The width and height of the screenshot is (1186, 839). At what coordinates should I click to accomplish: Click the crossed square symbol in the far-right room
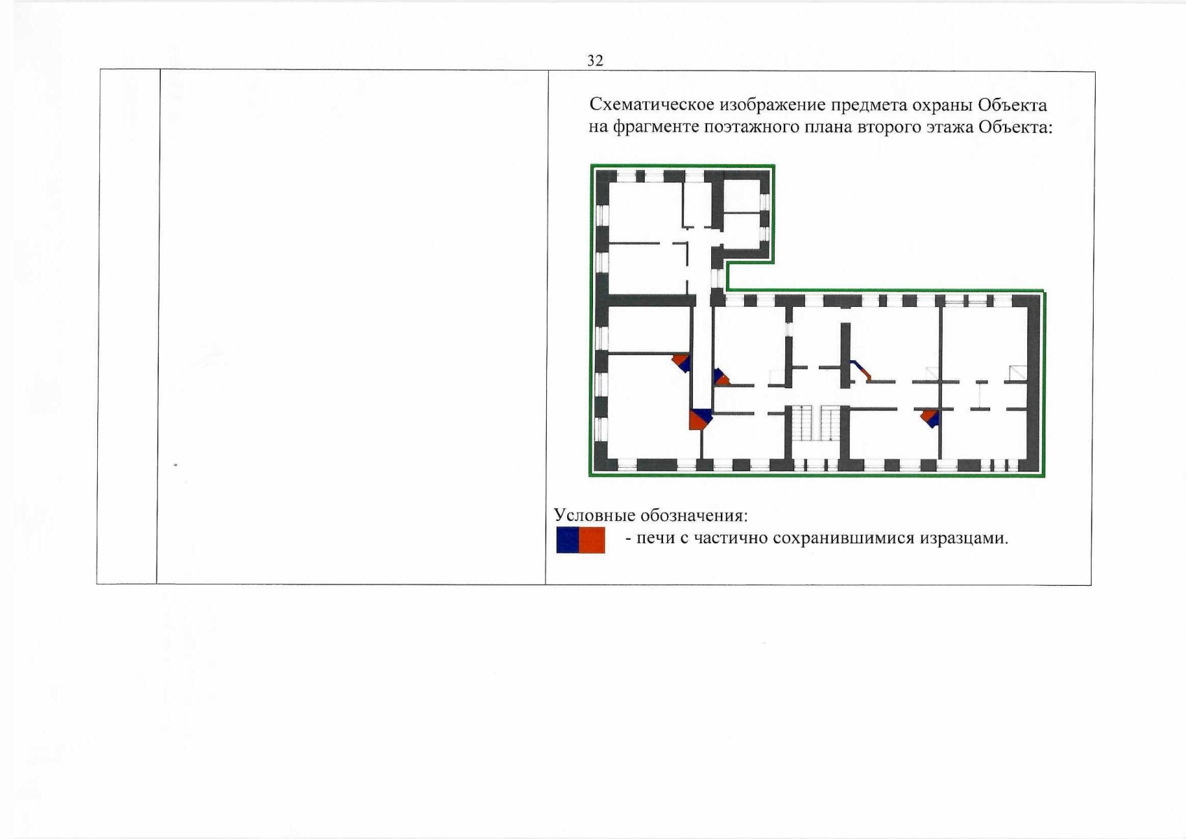pyautogui.click(x=1017, y=373)
